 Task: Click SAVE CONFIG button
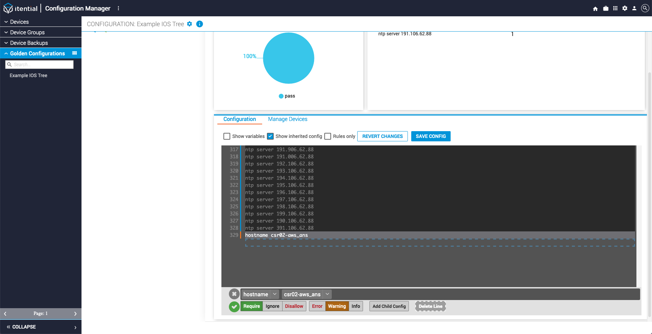pyautogui.click(x=431, y=136)
